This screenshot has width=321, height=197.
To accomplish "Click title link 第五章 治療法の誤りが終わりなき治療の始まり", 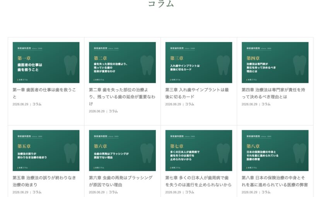I will [44, 181].
